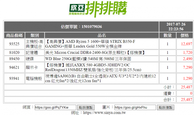Image resolution: width=194 pixels, height=115 pixels.
Task: Click the 合計 amount 25,487
Action: pos(186,99)
